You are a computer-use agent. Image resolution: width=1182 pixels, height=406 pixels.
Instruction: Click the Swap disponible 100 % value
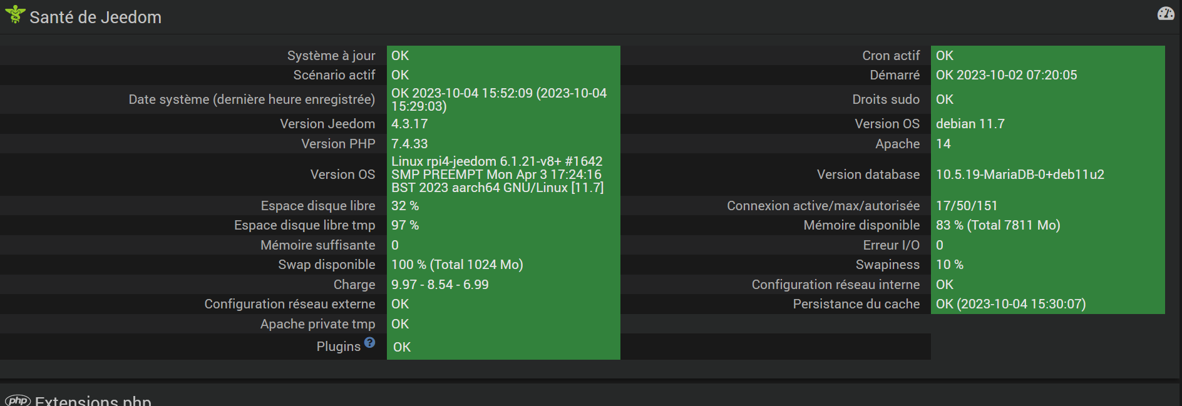pos(457,265)
